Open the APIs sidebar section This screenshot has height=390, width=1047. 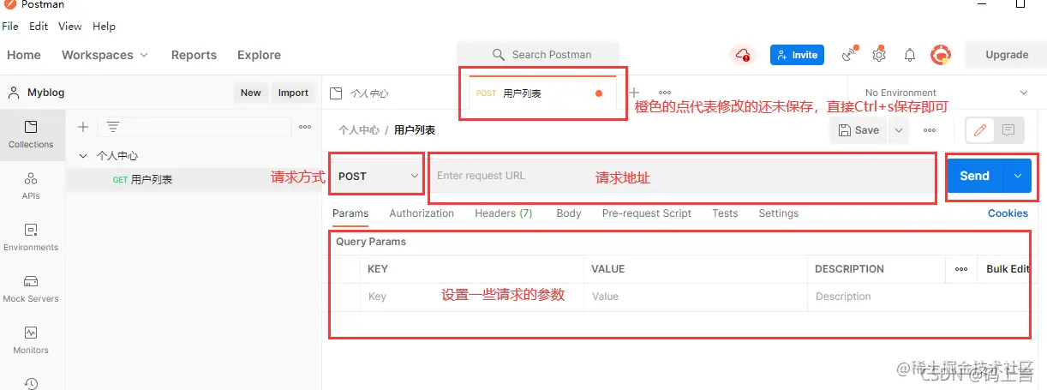pyautogui.click(x=31, y=186)
